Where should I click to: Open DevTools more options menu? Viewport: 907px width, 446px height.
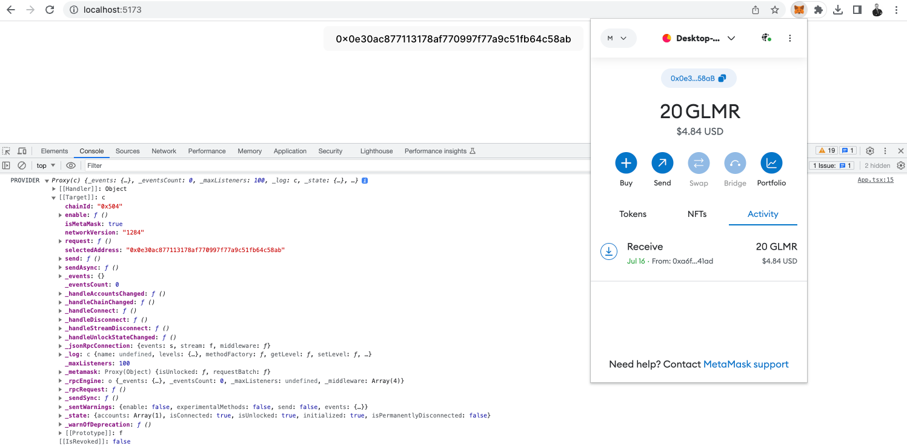[x=886, y=151]
